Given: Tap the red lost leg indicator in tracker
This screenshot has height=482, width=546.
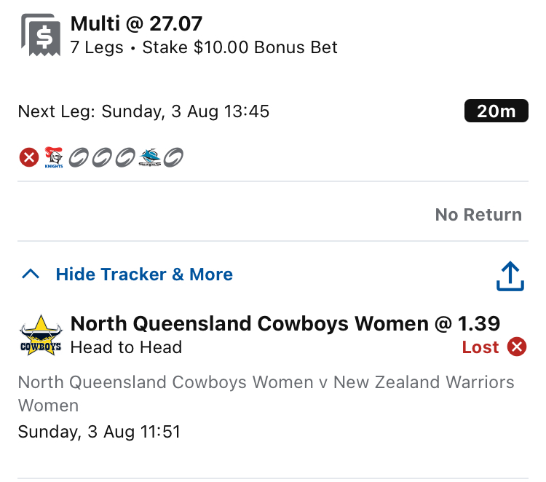Looking at the screenshot, I should coord(29,157).
